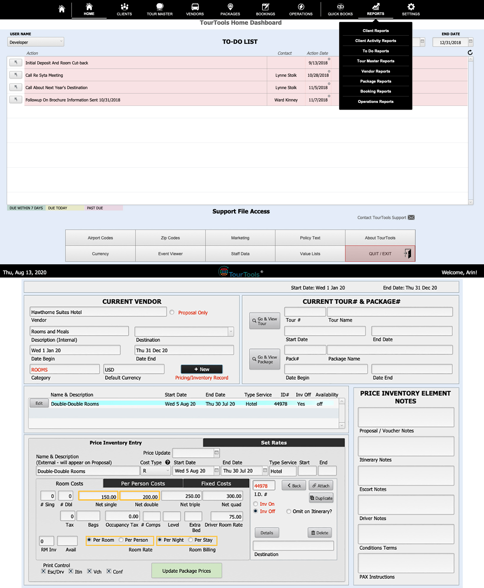Open To Do Reports menu item
This screenshot has height=588, width=484.
[x=375, y=51]
